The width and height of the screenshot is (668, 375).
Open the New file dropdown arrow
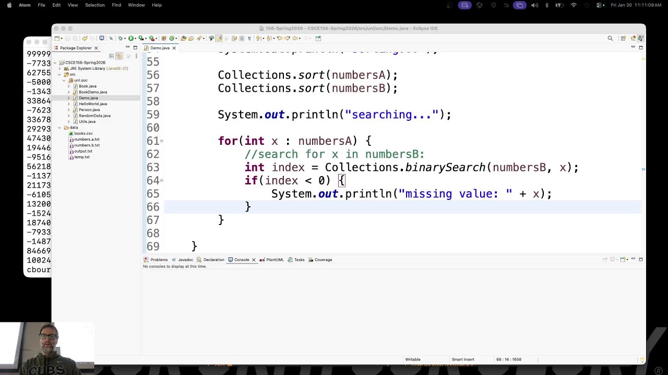coord(61,38)
